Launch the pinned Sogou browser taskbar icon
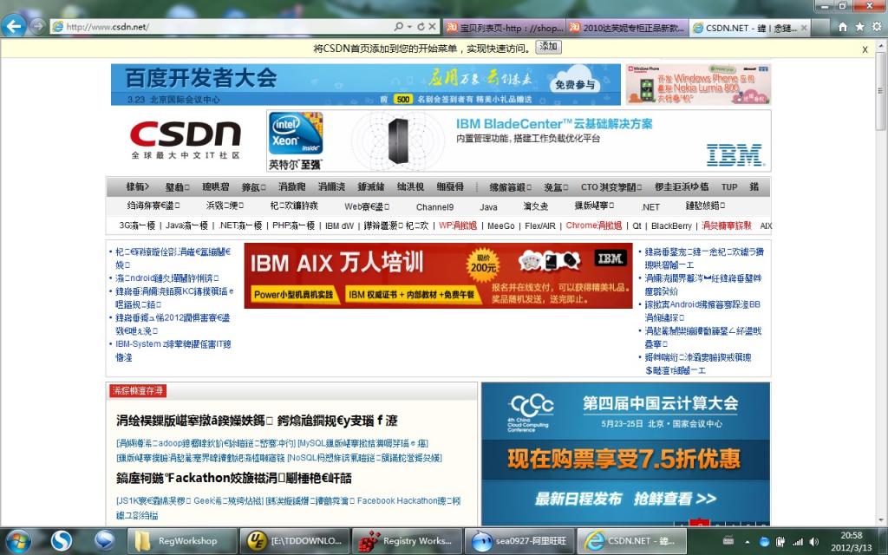This screenshot has width=888, height=555. pos(62,541)
